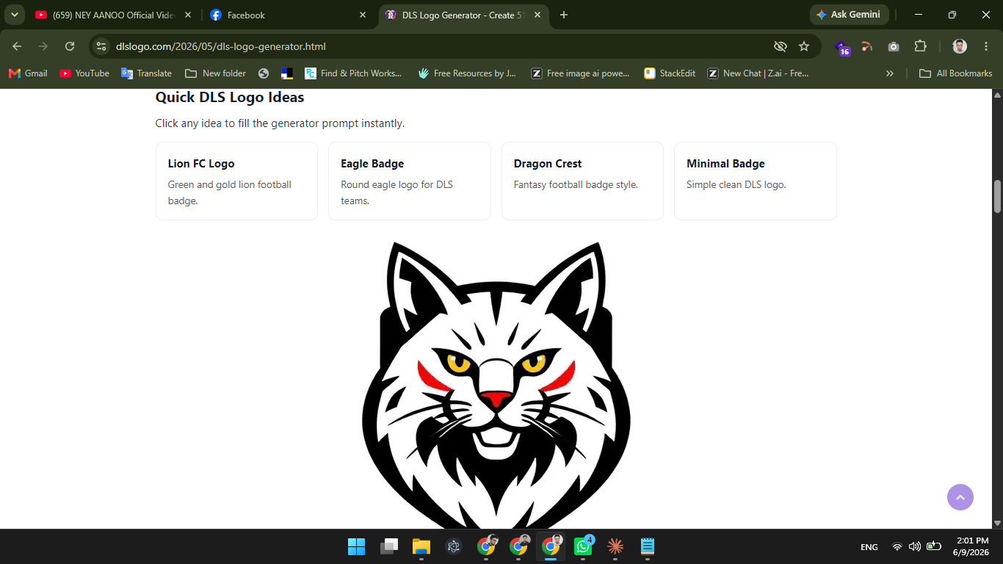The height and width of the screenshot is (564, 1003).
Task: Close the Facebook tab
Action: coord(363,15)
